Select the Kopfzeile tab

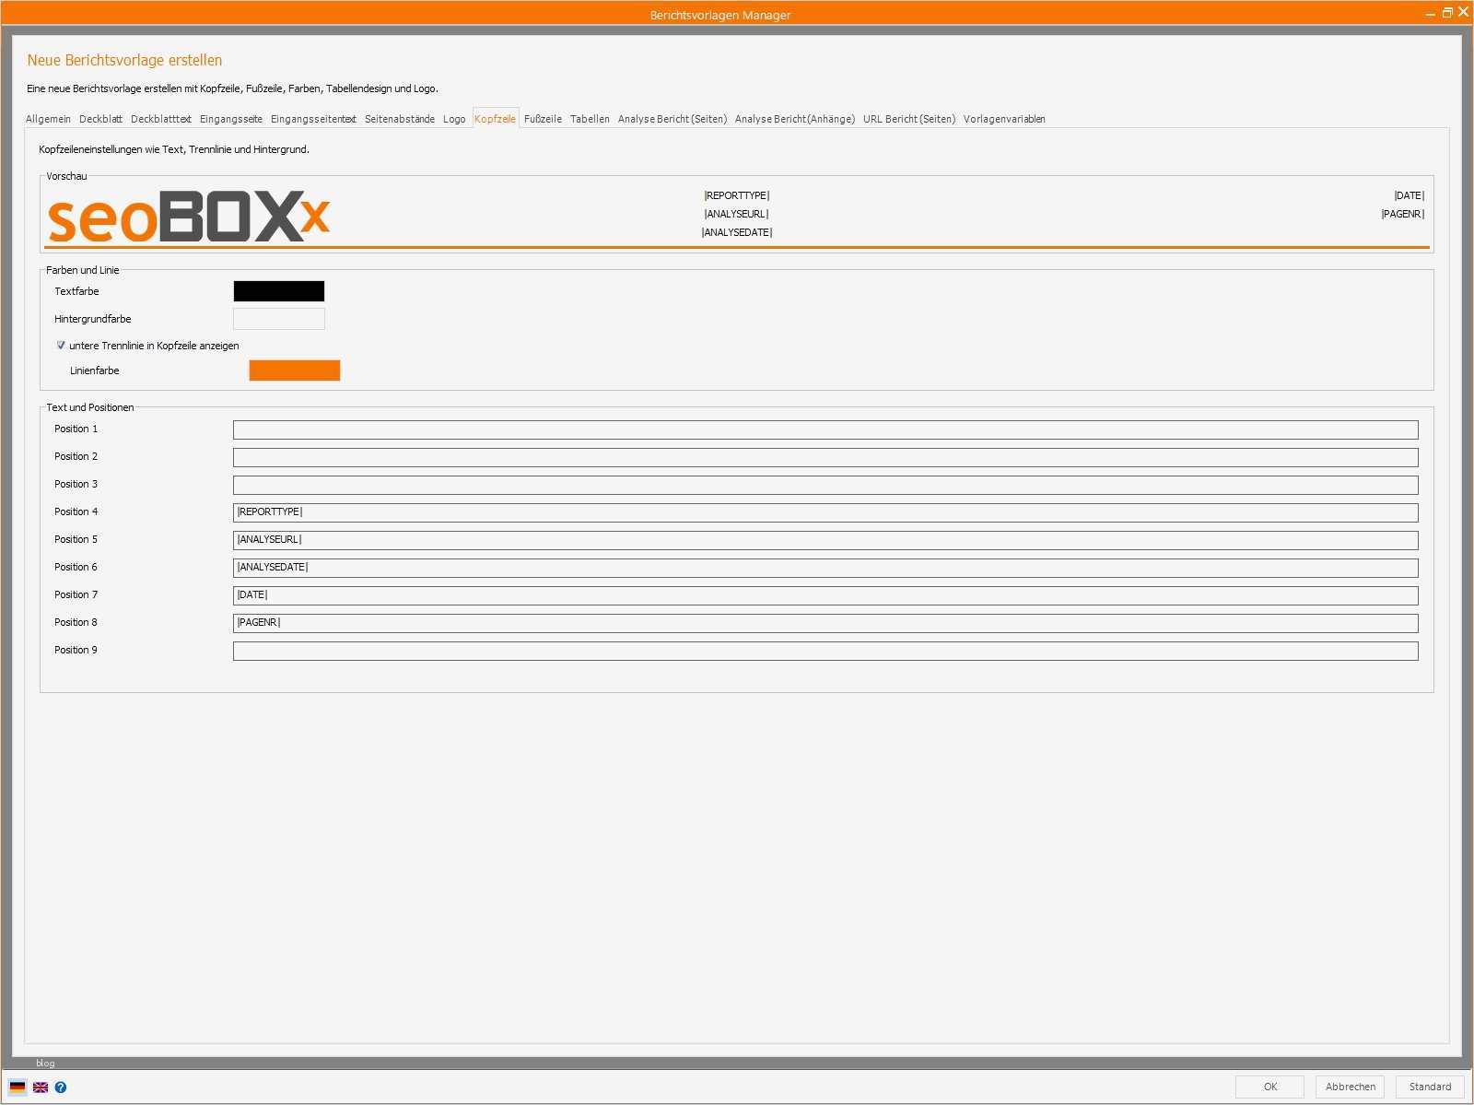[496, 119]
